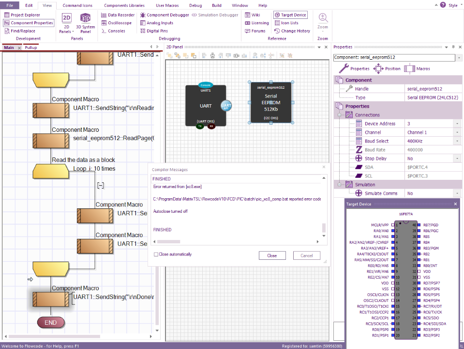Select the UART TX pin
The height and width of the screenshot is (349, 464).
tap(200, 127)
